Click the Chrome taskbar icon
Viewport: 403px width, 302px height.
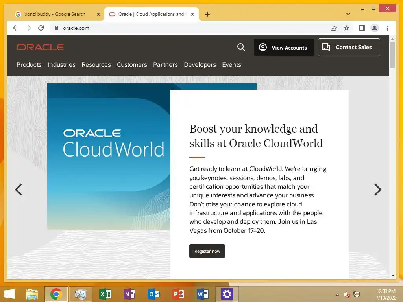[56, 294]
